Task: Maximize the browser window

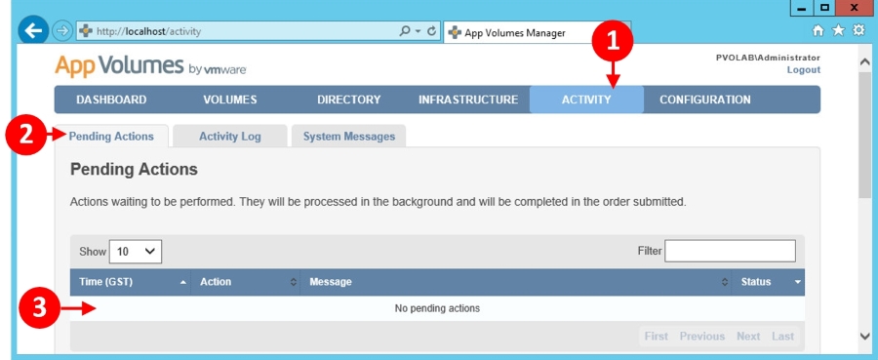Action: (824, 8)
